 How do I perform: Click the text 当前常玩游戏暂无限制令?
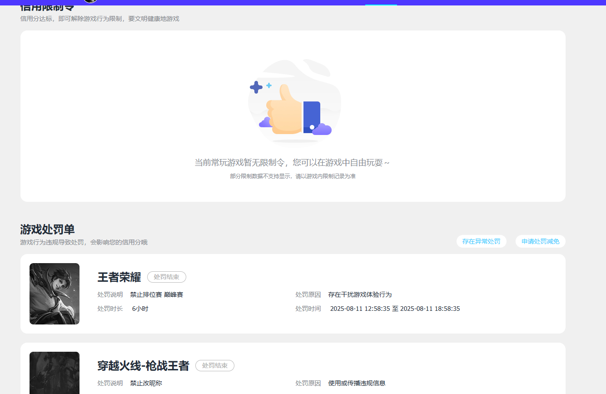click(241, 163)
